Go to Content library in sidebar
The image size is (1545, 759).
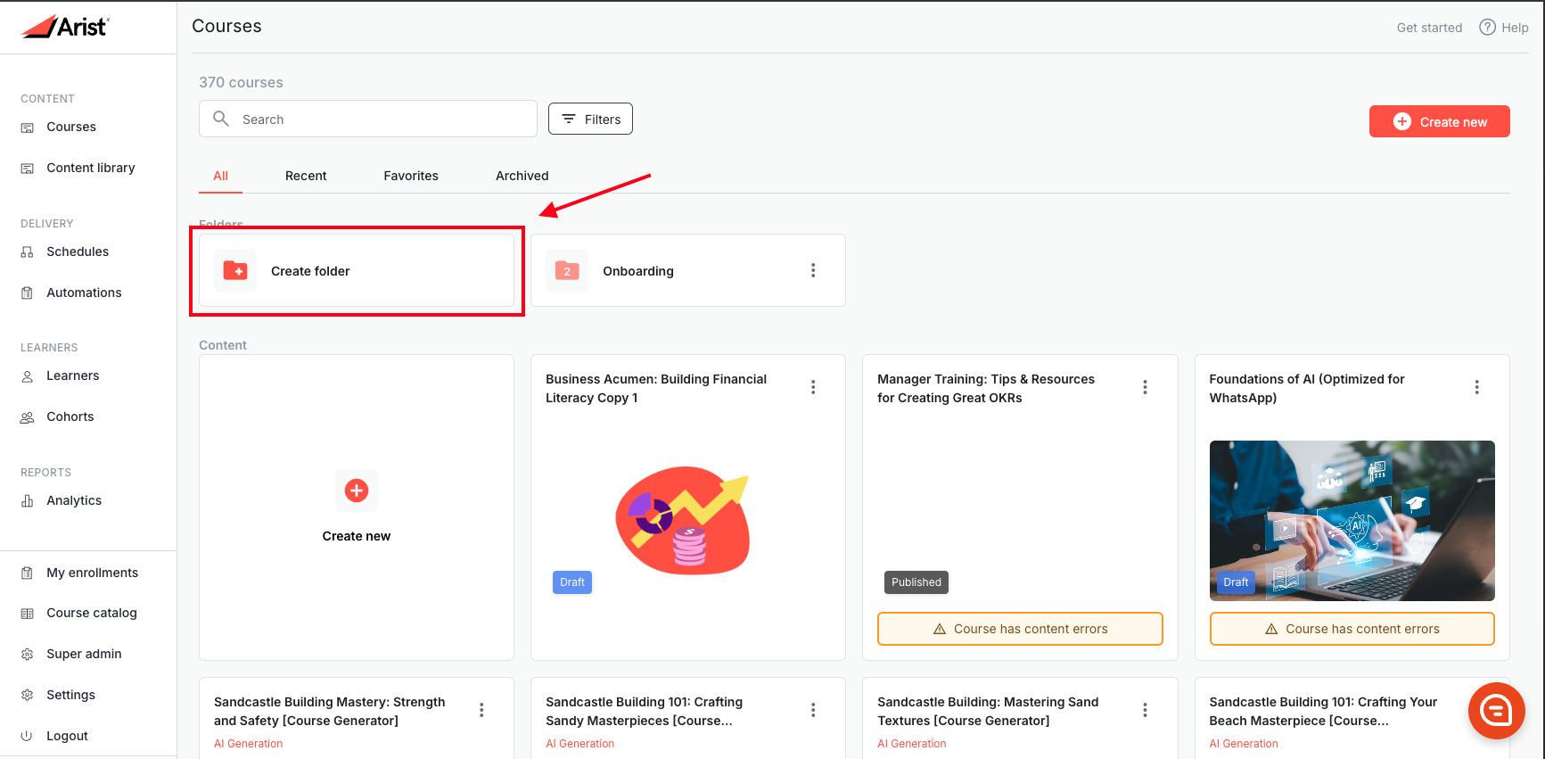pos(91,168)
